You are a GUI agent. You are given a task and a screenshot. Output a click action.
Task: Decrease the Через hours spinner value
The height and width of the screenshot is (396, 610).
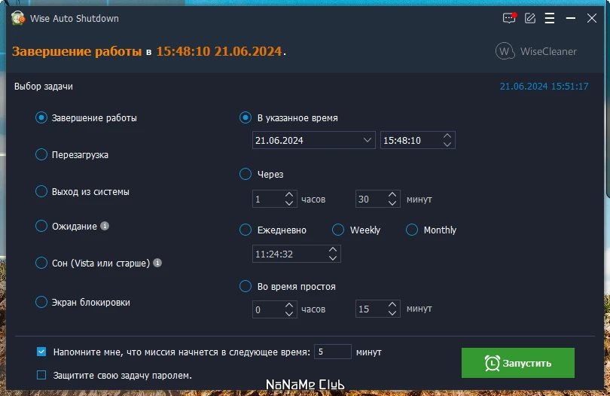289,203
